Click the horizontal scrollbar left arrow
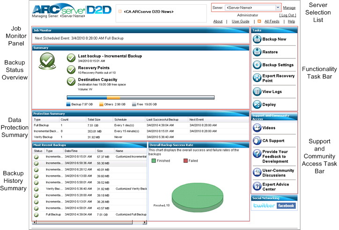 tap(35, 222)
